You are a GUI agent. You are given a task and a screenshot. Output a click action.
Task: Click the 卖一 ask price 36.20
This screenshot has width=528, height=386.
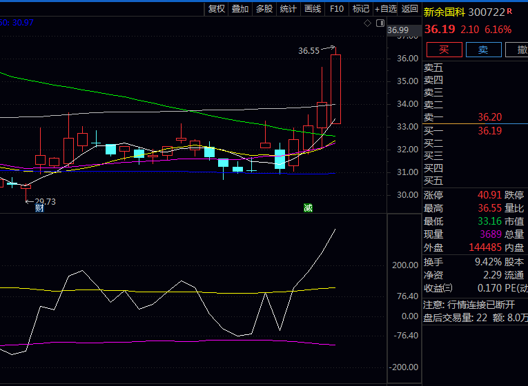pos(489,118)
